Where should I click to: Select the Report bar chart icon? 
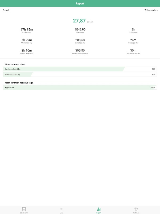99,209
